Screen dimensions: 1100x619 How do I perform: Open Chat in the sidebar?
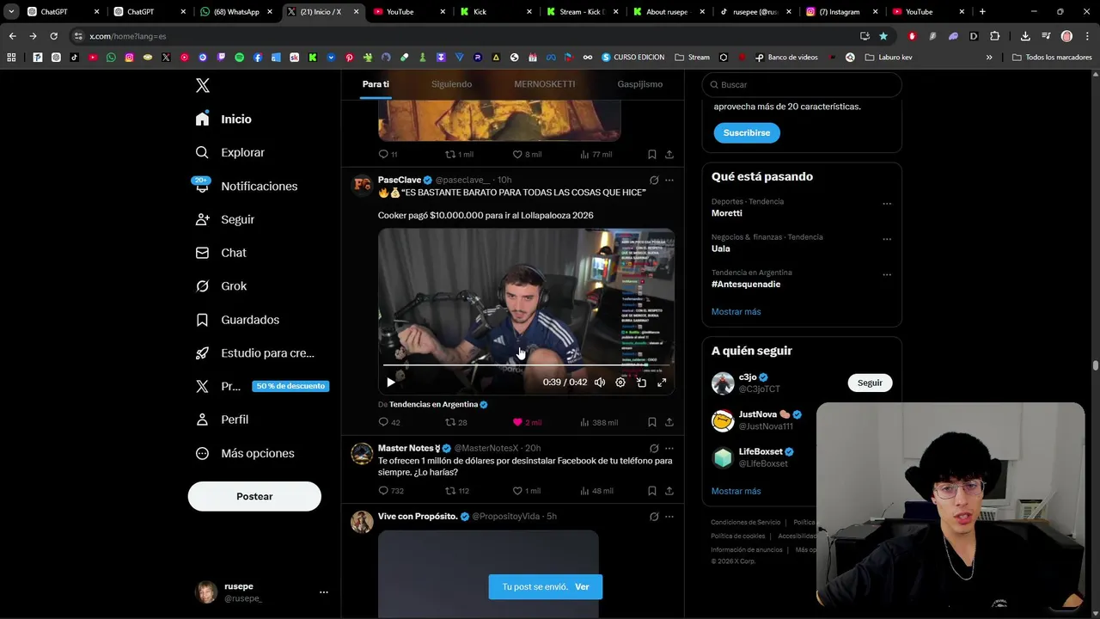[221, 253]
